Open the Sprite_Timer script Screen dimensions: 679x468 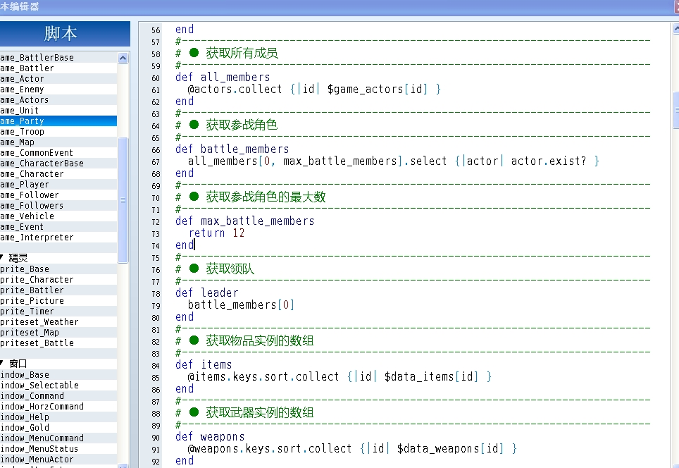click(x=58, y=311)
